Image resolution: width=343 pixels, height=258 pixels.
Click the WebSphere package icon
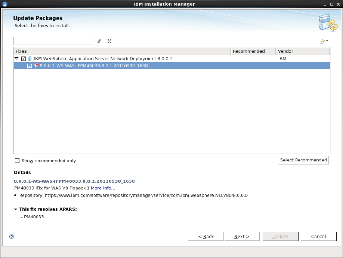click(x=30, y=58)
